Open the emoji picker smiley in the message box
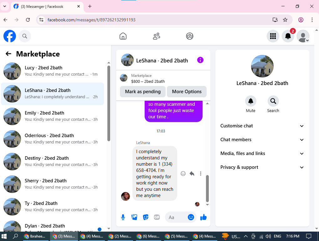The width and height of the screenshot is (319, 241). pyautogui.click(x=191, y=217)
